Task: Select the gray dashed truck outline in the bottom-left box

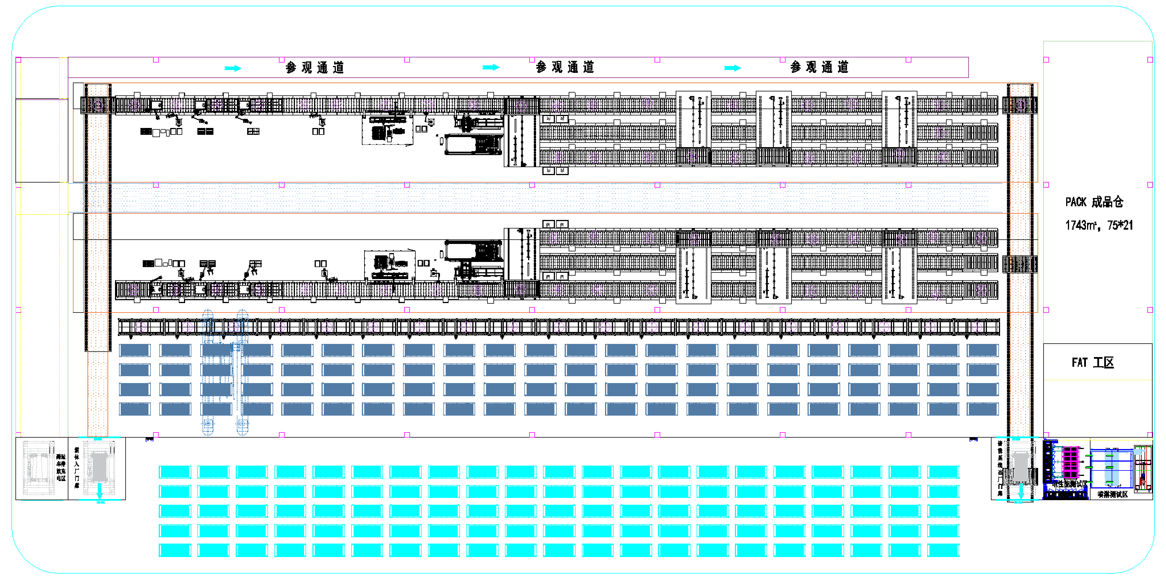Action: [x=38, y=468]
